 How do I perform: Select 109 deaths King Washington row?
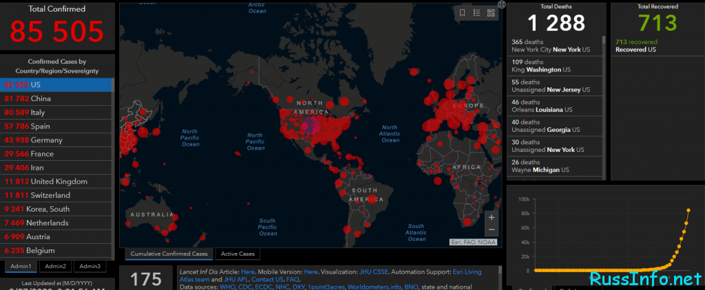(554, 66)
